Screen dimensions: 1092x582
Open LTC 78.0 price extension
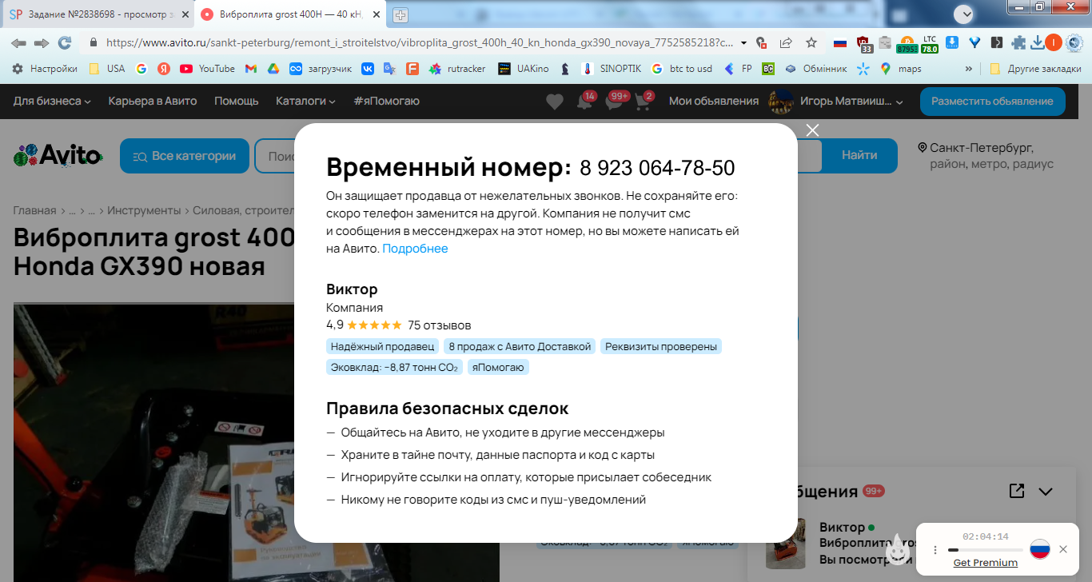930,44
